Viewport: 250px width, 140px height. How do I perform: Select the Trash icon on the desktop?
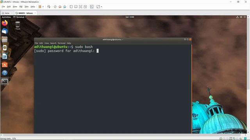pyautogui.click(x=18, y=25)
